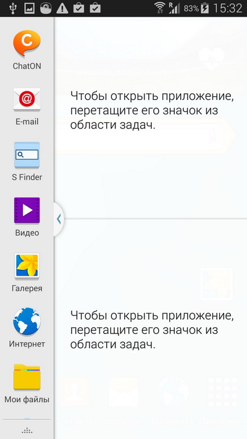Viewport: 247px width, 439px height.
Task: Tap the screenshot image notification icon
Action: 29,9
